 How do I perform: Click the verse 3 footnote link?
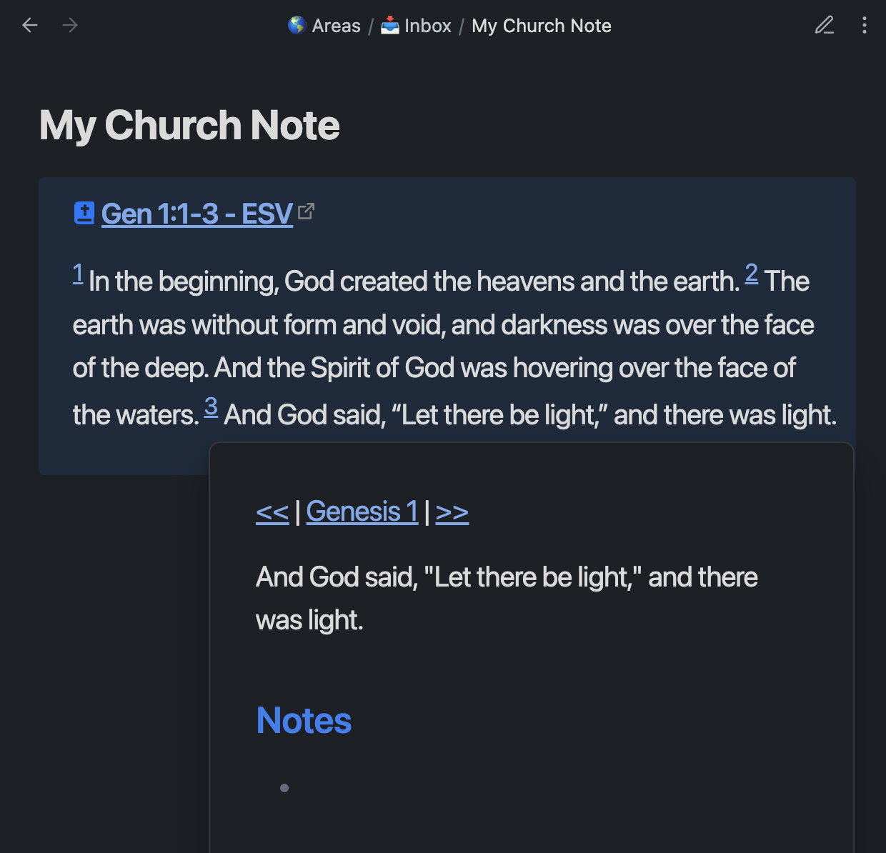[211, 406]
